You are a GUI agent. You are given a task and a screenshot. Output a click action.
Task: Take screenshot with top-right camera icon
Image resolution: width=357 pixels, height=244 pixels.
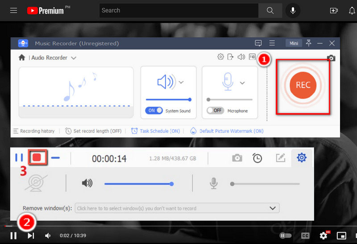click(331, 58)
